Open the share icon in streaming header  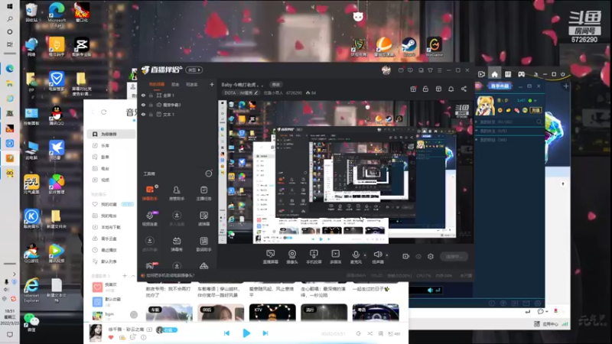pyautogui.click(x=464, y=89)
